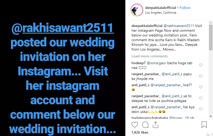Open deepakkalalofficial profile picture
Image resolution: width=213 pixels, height=136 pixels.
point(137,10)
